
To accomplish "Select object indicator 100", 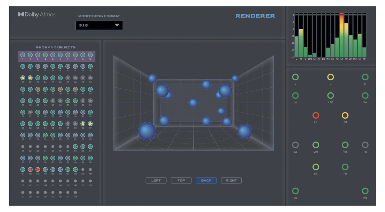I will point(90,158).
